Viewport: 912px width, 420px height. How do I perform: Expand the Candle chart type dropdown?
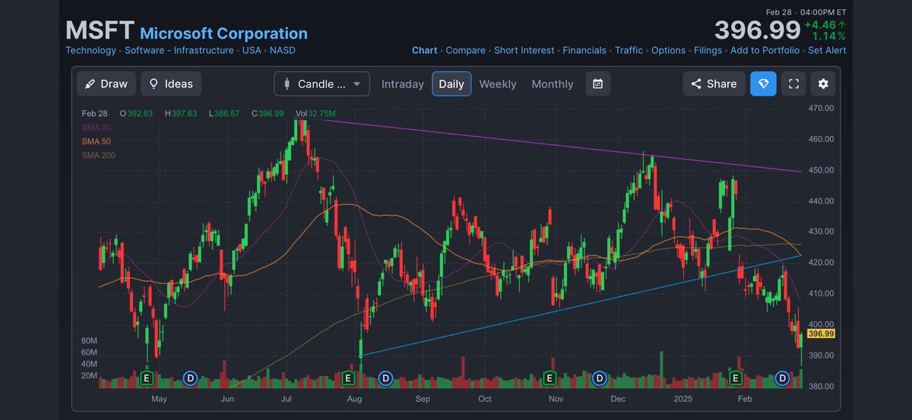coord(321,84)
